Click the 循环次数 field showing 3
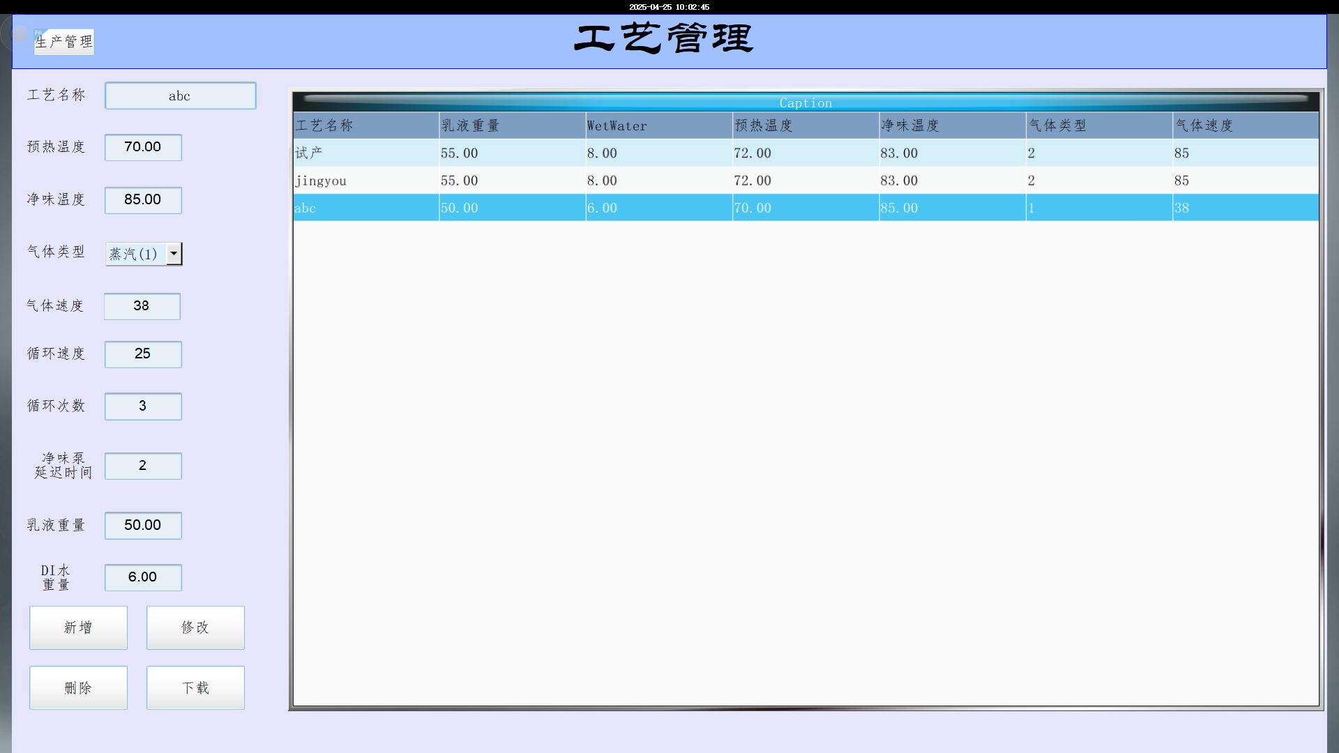1339x753 pixels. [x=143, y=406]
